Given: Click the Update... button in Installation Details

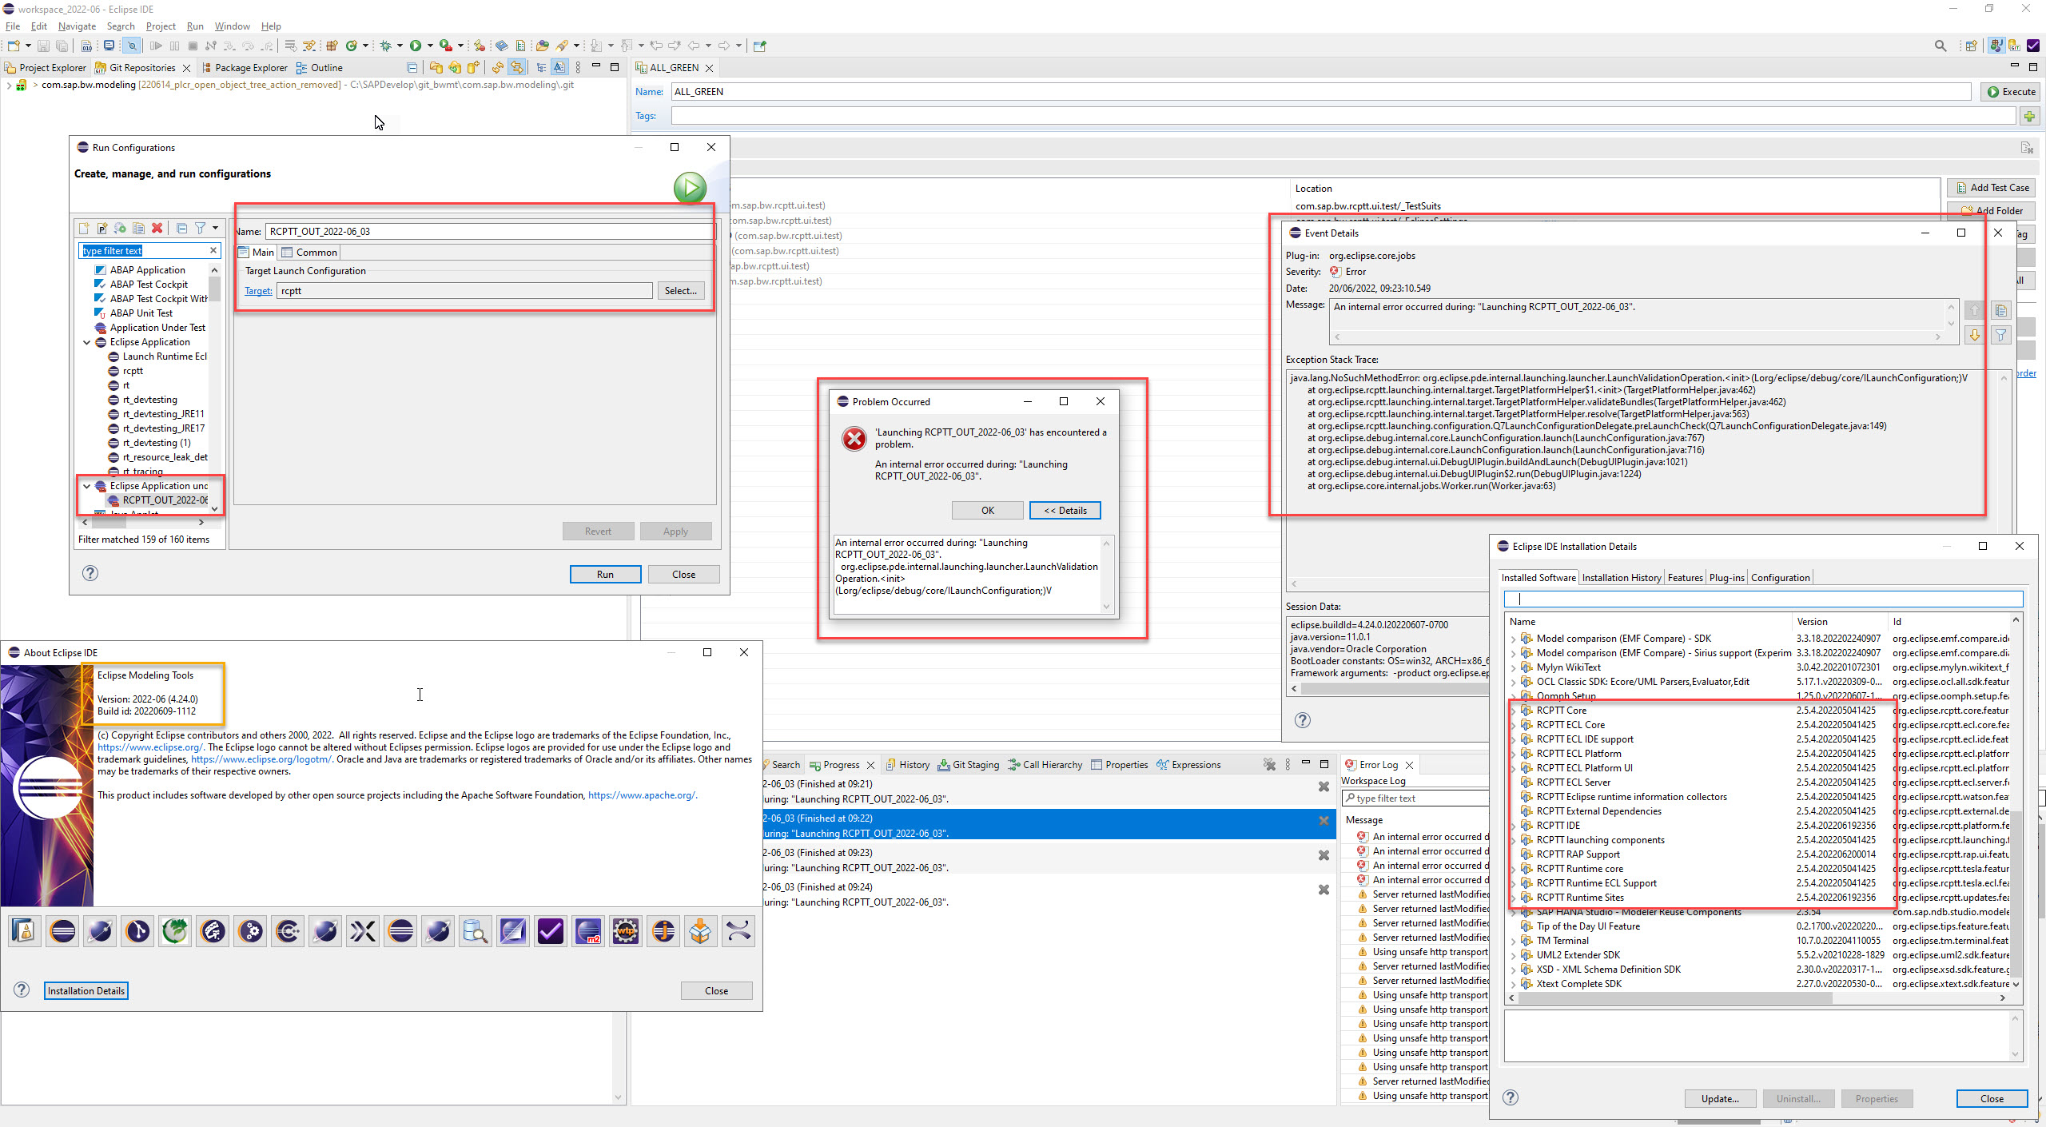Looking at the screenshot, I should point(1720,1099).
